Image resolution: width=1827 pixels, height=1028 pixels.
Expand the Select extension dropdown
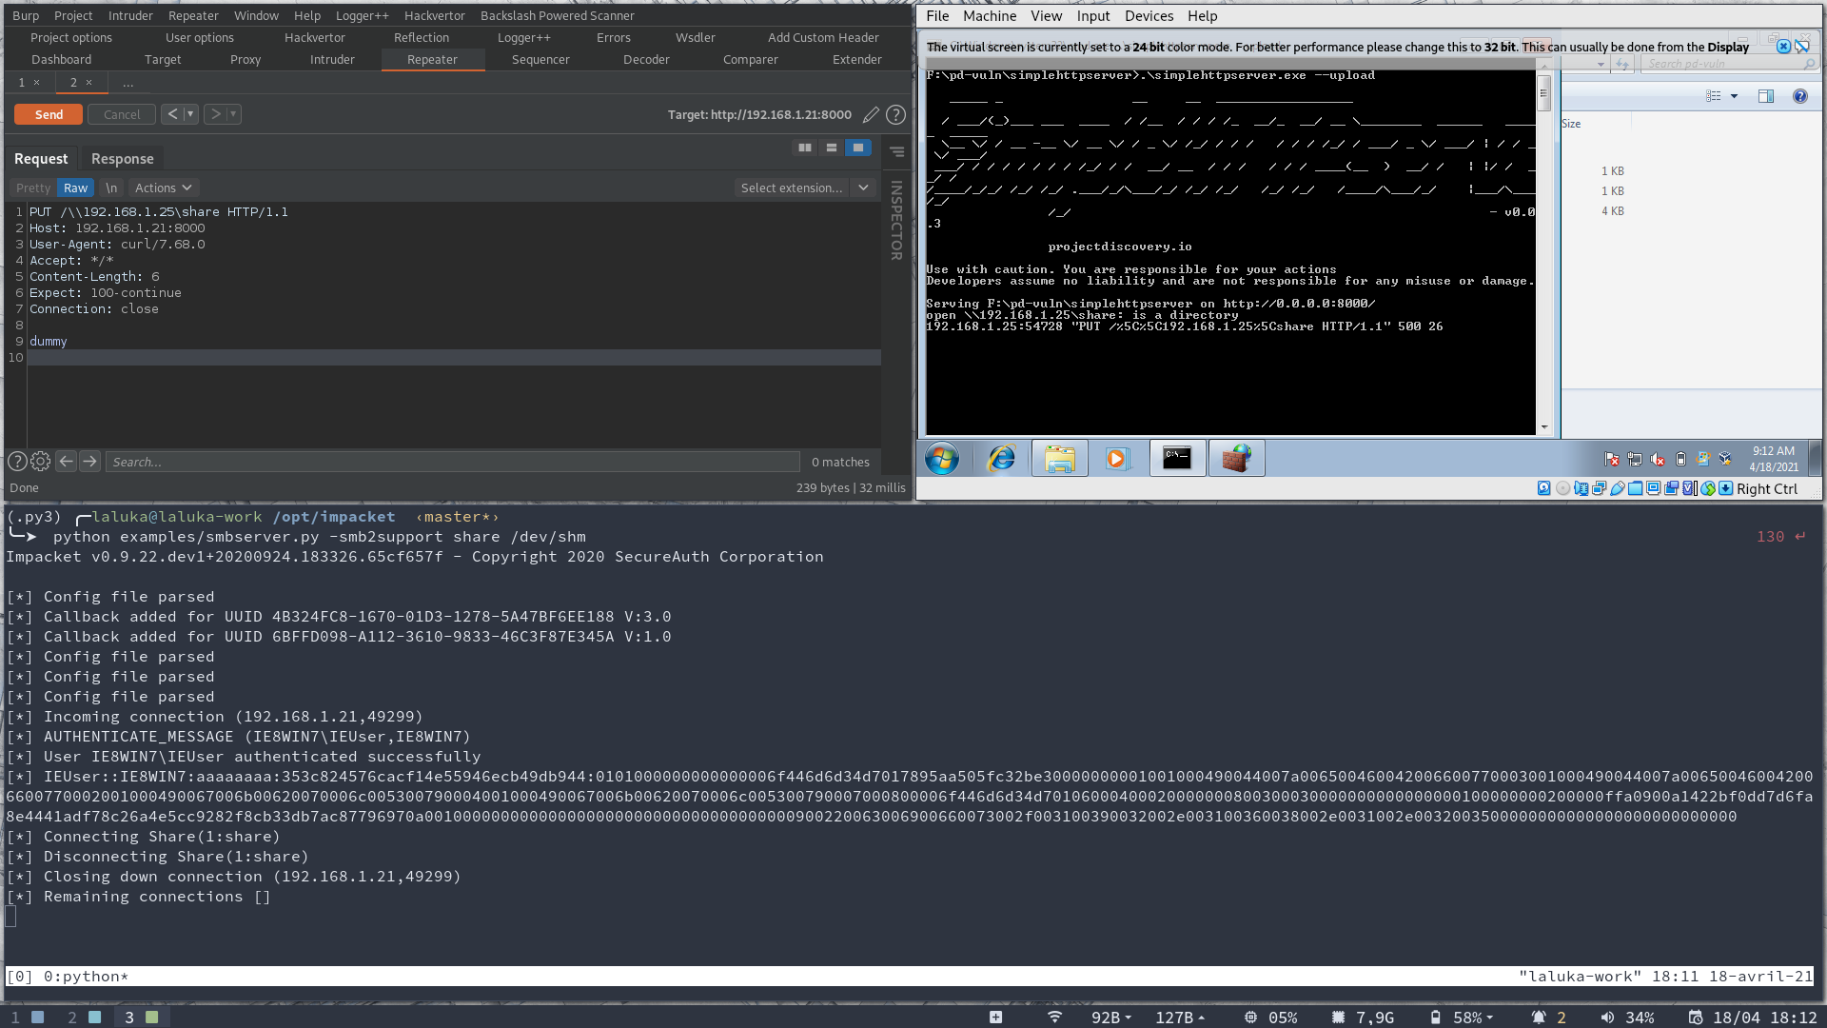[863, 188]
